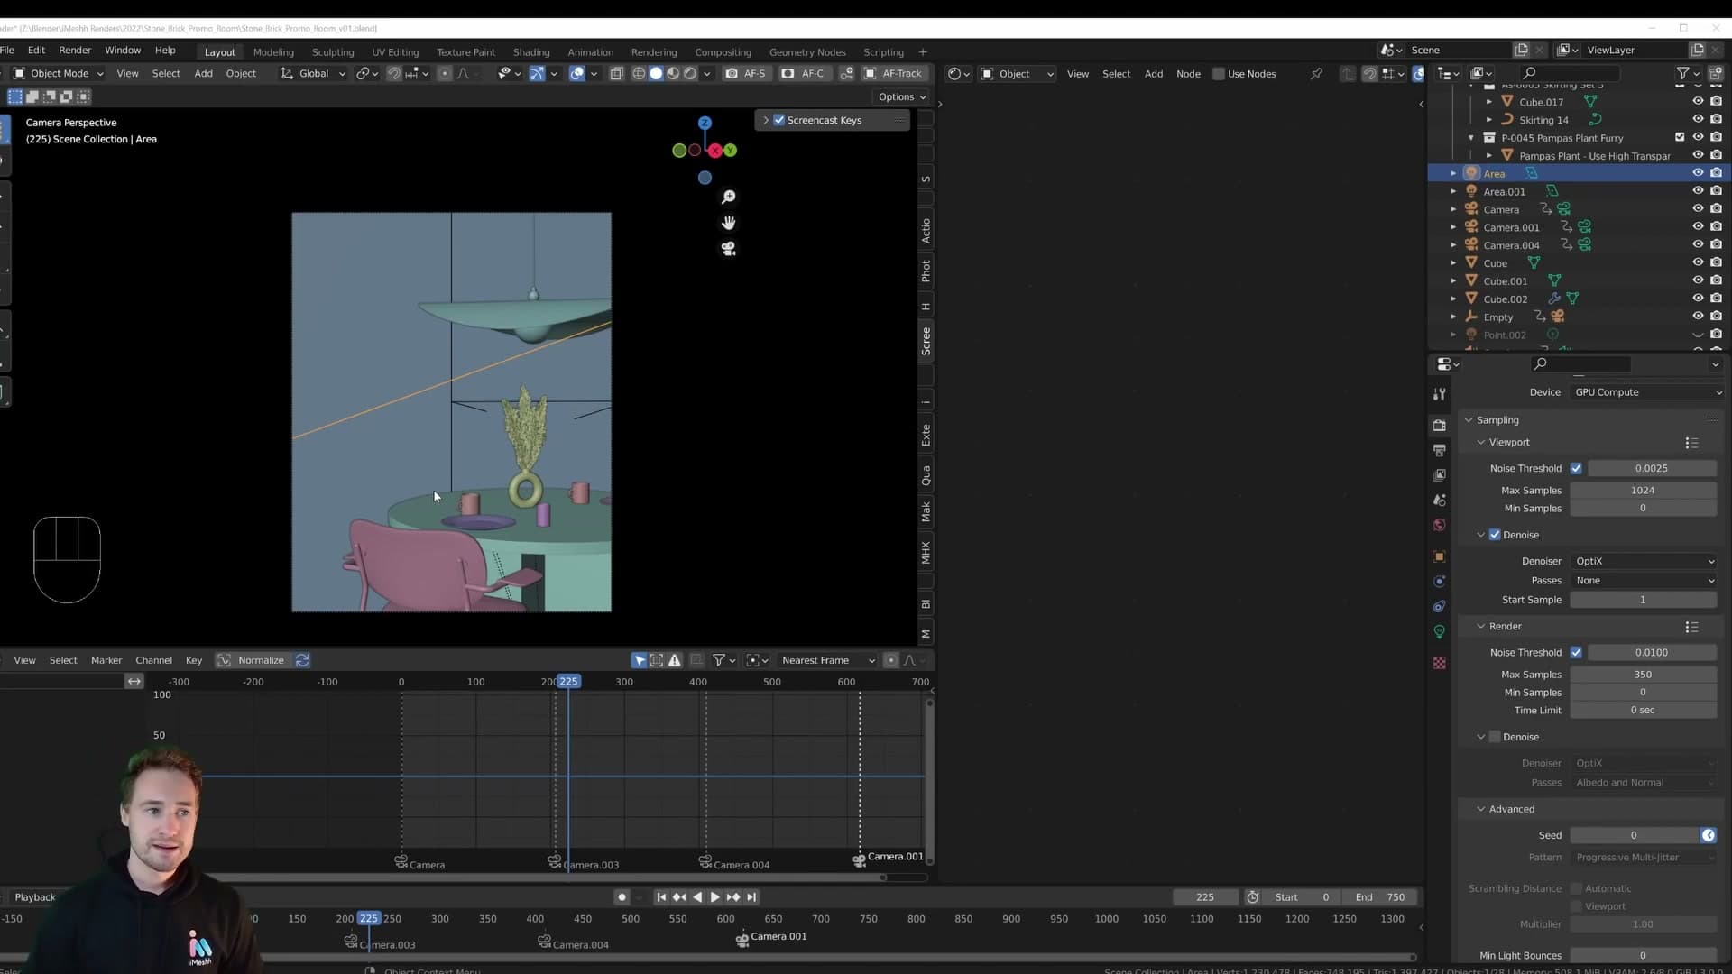
Task: Open the Global transform orientation dropdown
Action: (x=313, y=73)
